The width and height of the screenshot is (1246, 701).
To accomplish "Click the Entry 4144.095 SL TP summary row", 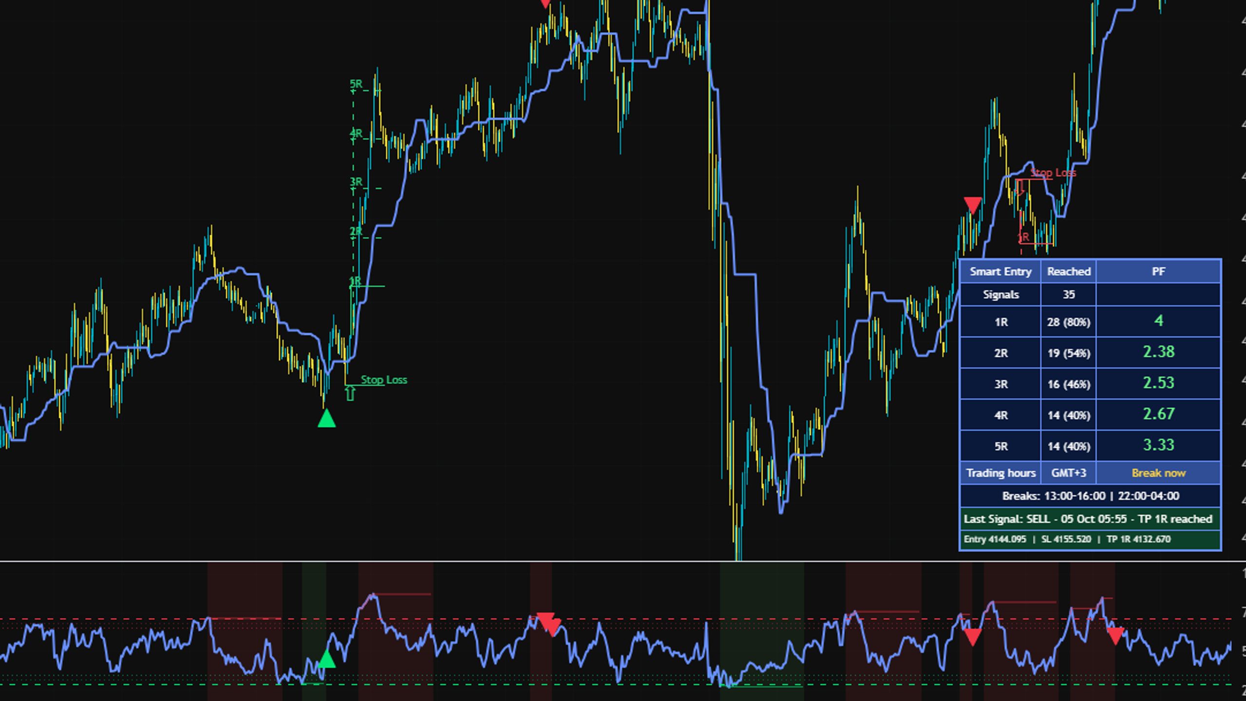I will click(1090, 539).
